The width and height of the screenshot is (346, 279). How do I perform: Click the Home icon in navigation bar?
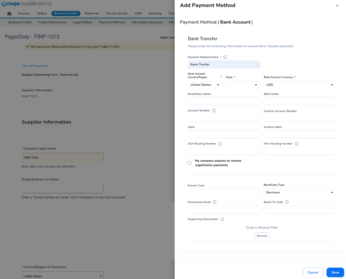point(10,14)
